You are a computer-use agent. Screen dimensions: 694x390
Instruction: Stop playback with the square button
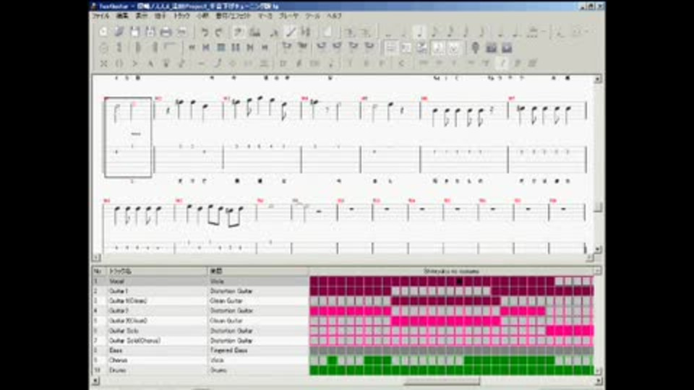tap(221, 48)
